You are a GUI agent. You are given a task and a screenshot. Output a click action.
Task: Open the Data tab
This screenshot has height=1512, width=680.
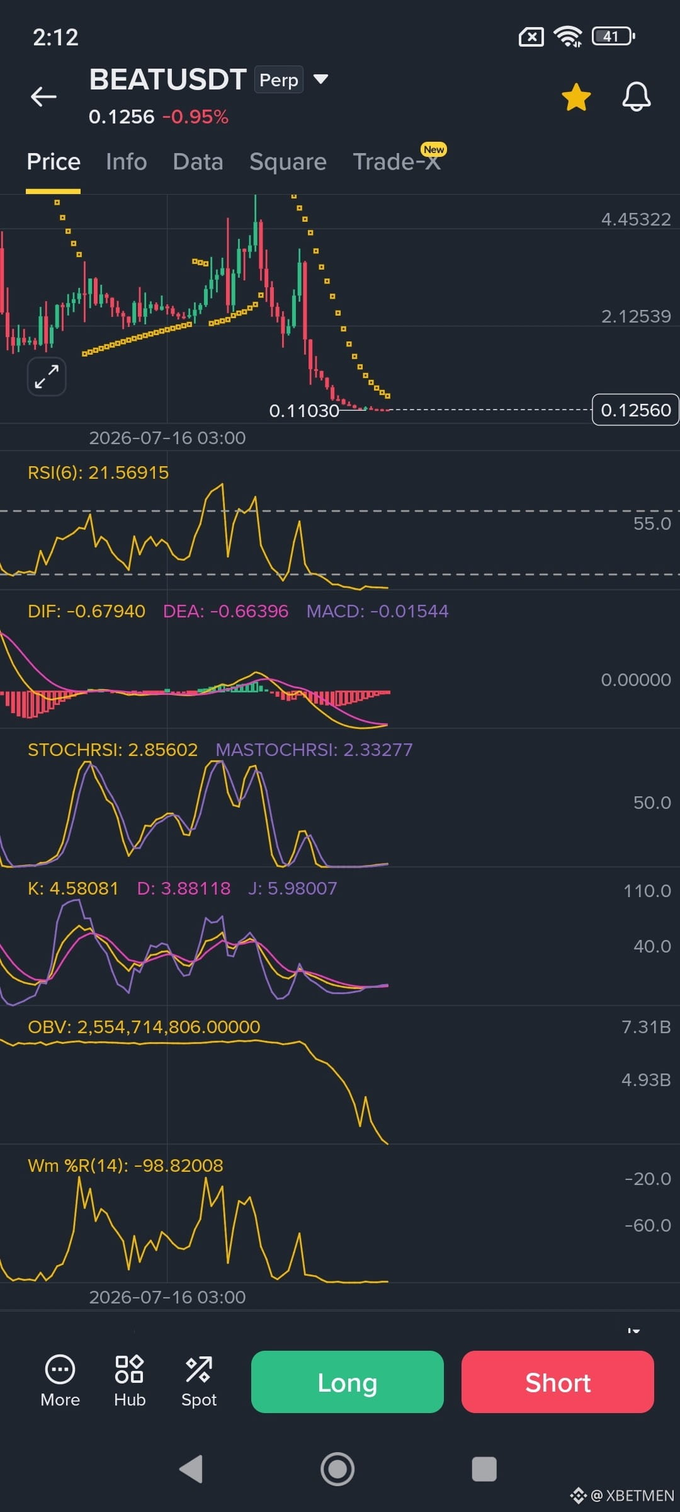[x=198, y=162]
